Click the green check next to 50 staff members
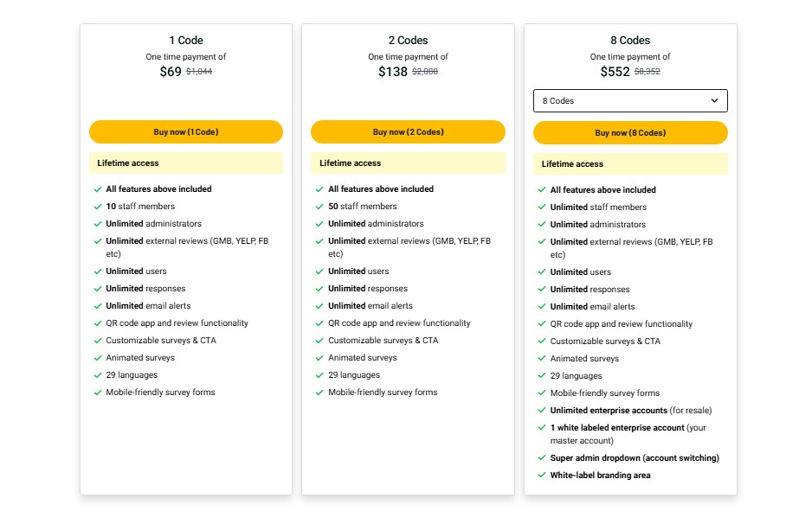799x511 pixels. pos(318,207)
